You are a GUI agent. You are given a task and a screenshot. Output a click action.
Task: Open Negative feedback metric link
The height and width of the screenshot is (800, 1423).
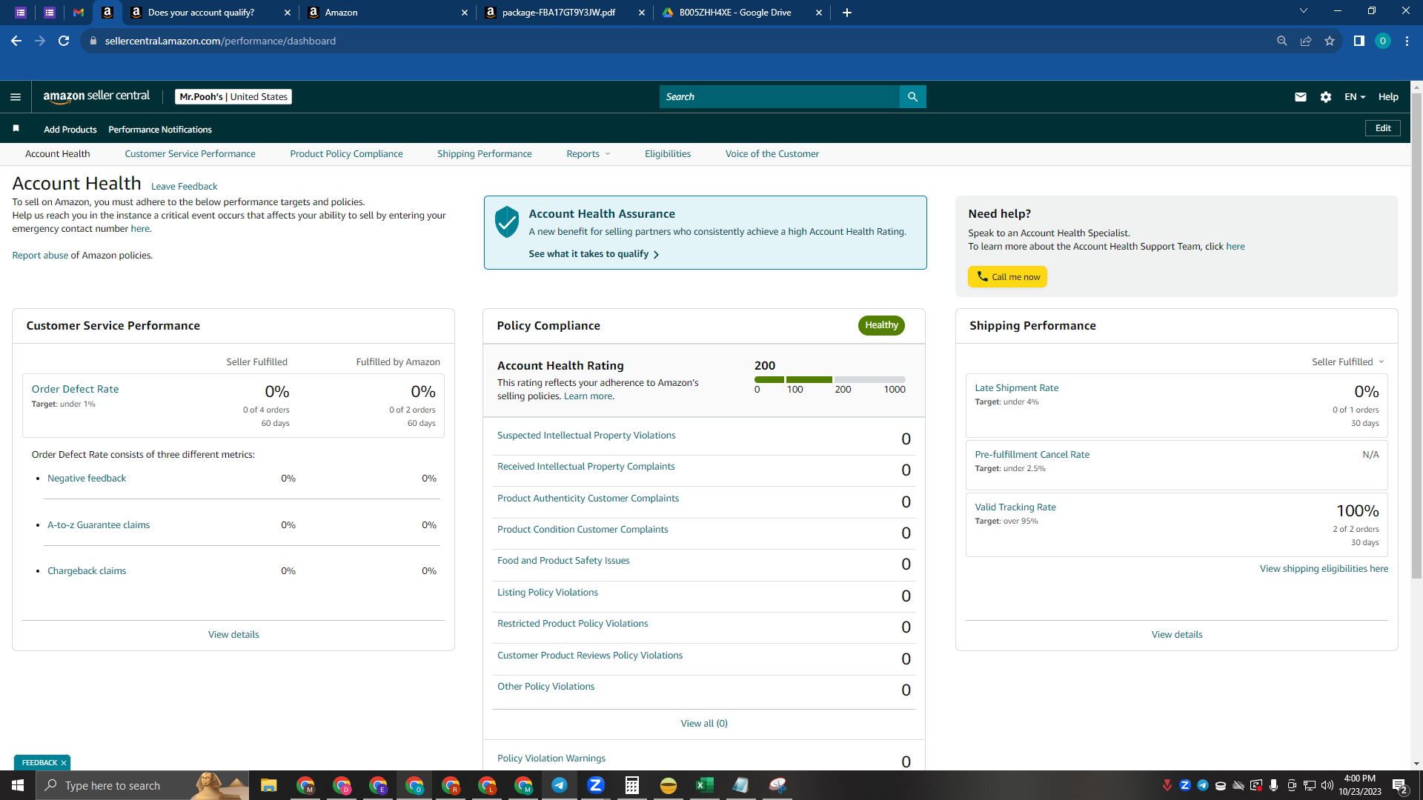tap(87, 479)
